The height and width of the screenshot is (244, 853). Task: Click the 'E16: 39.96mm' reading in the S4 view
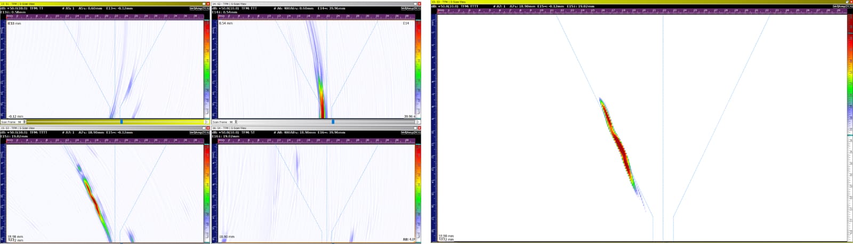(332, 133)
